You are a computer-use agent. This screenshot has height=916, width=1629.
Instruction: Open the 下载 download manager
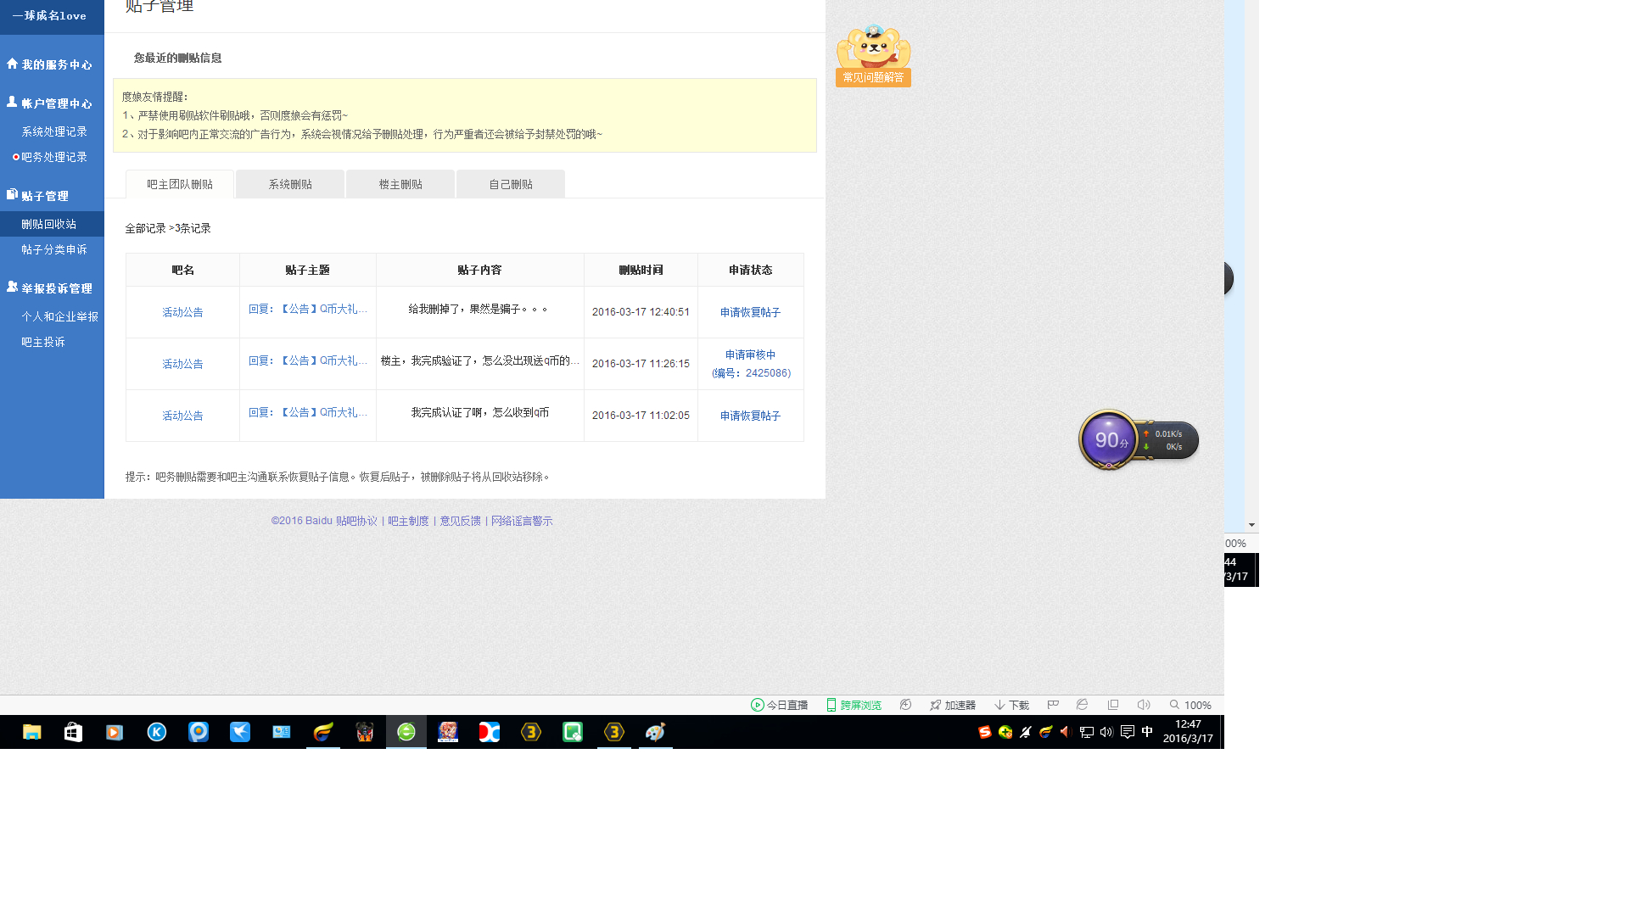coord(1011,705)
